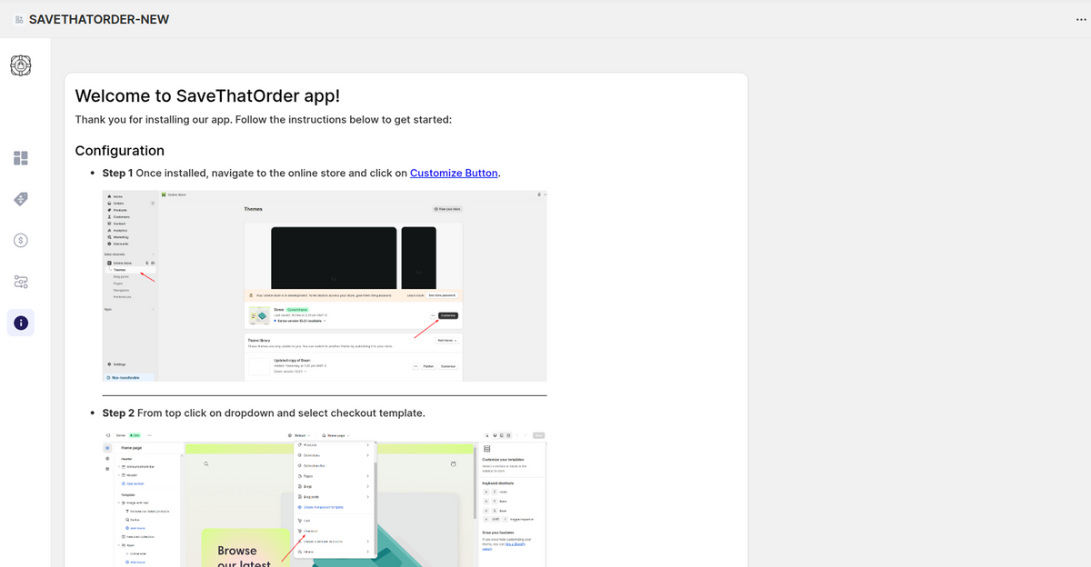Expand Home page dropdown in Step 2 screenshot
The width and height of the screenshot is (1091, 567).
pyautogui.click(x=335, y=436)
